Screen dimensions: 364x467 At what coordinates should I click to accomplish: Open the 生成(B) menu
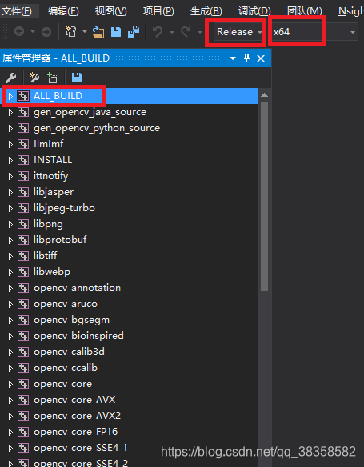[x=206, y=11]
